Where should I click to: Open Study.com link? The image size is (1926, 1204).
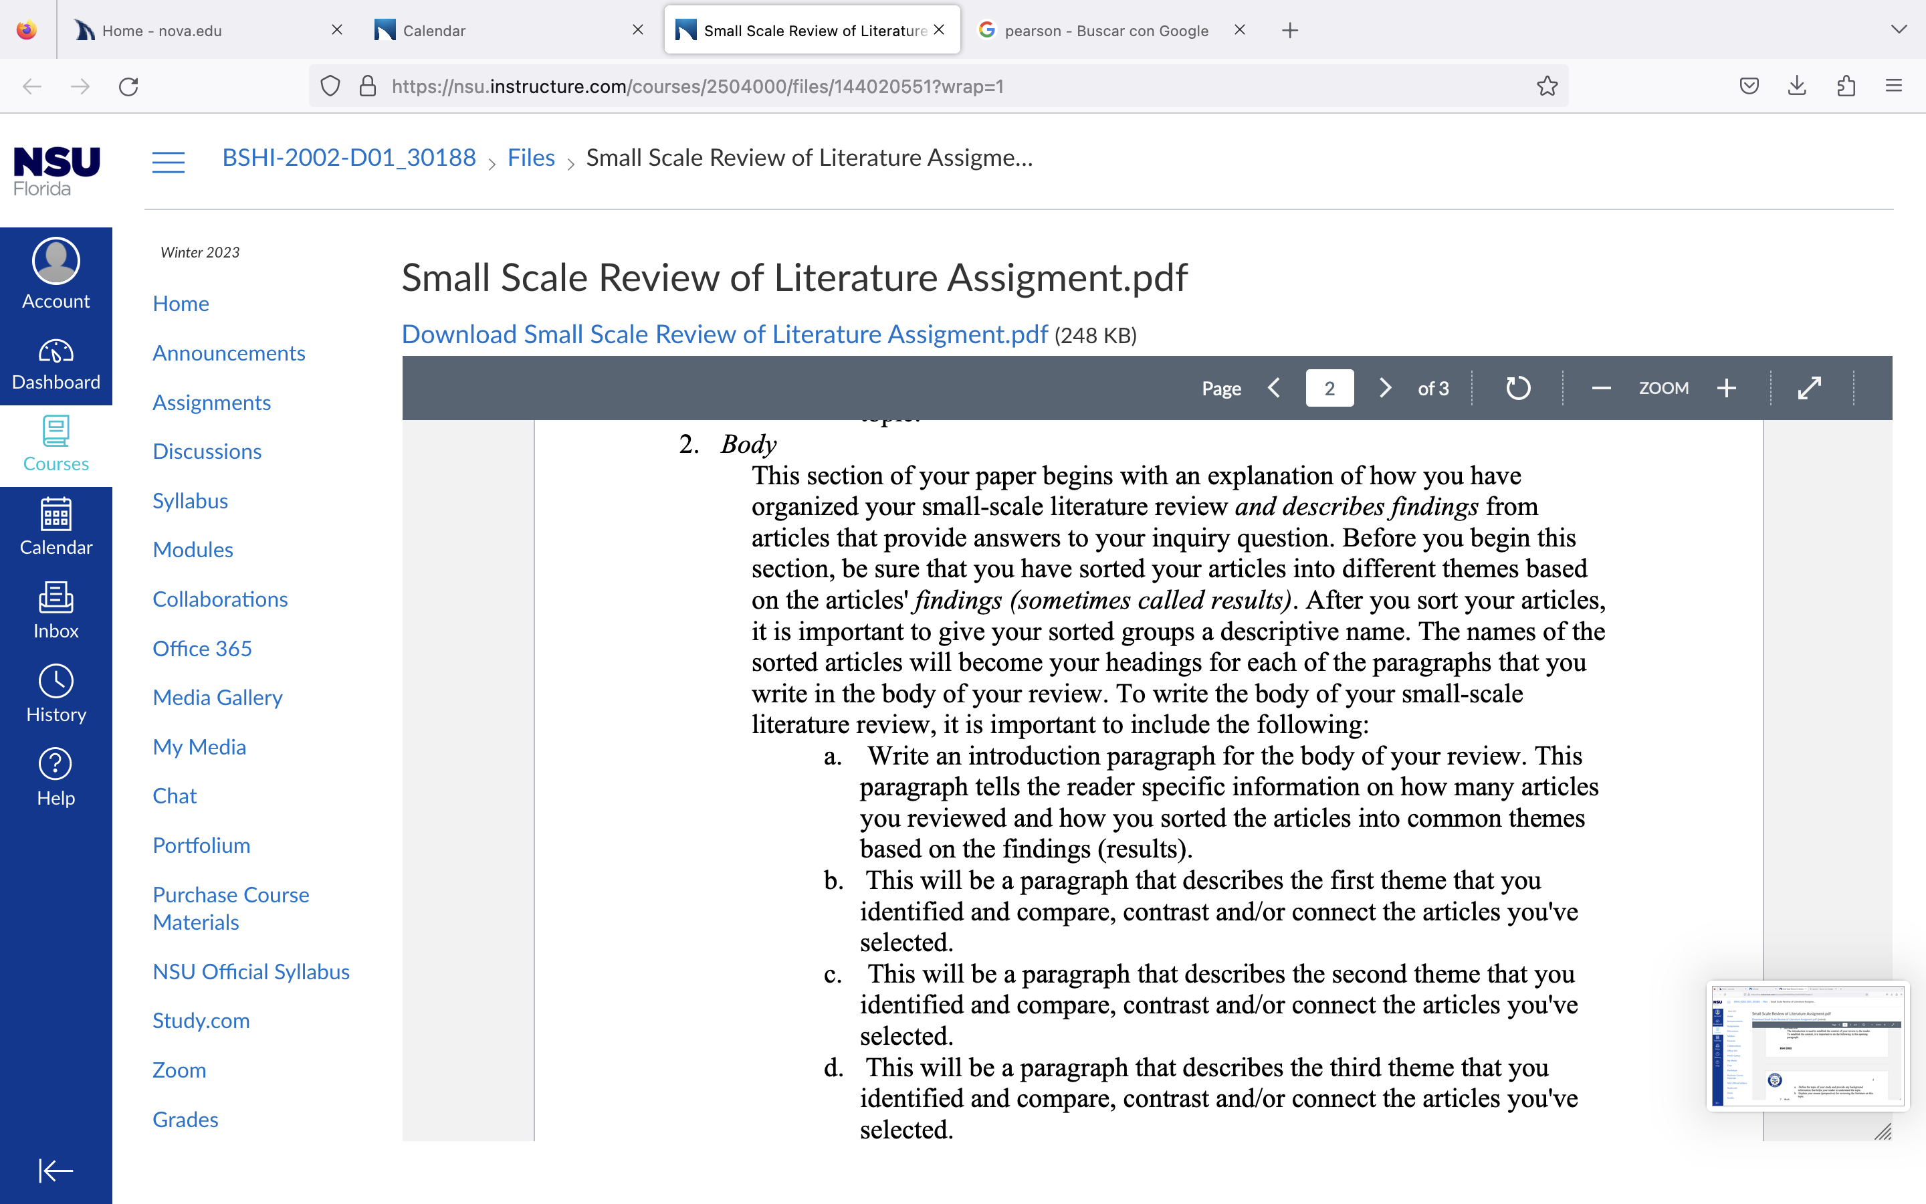point(201,1021)
